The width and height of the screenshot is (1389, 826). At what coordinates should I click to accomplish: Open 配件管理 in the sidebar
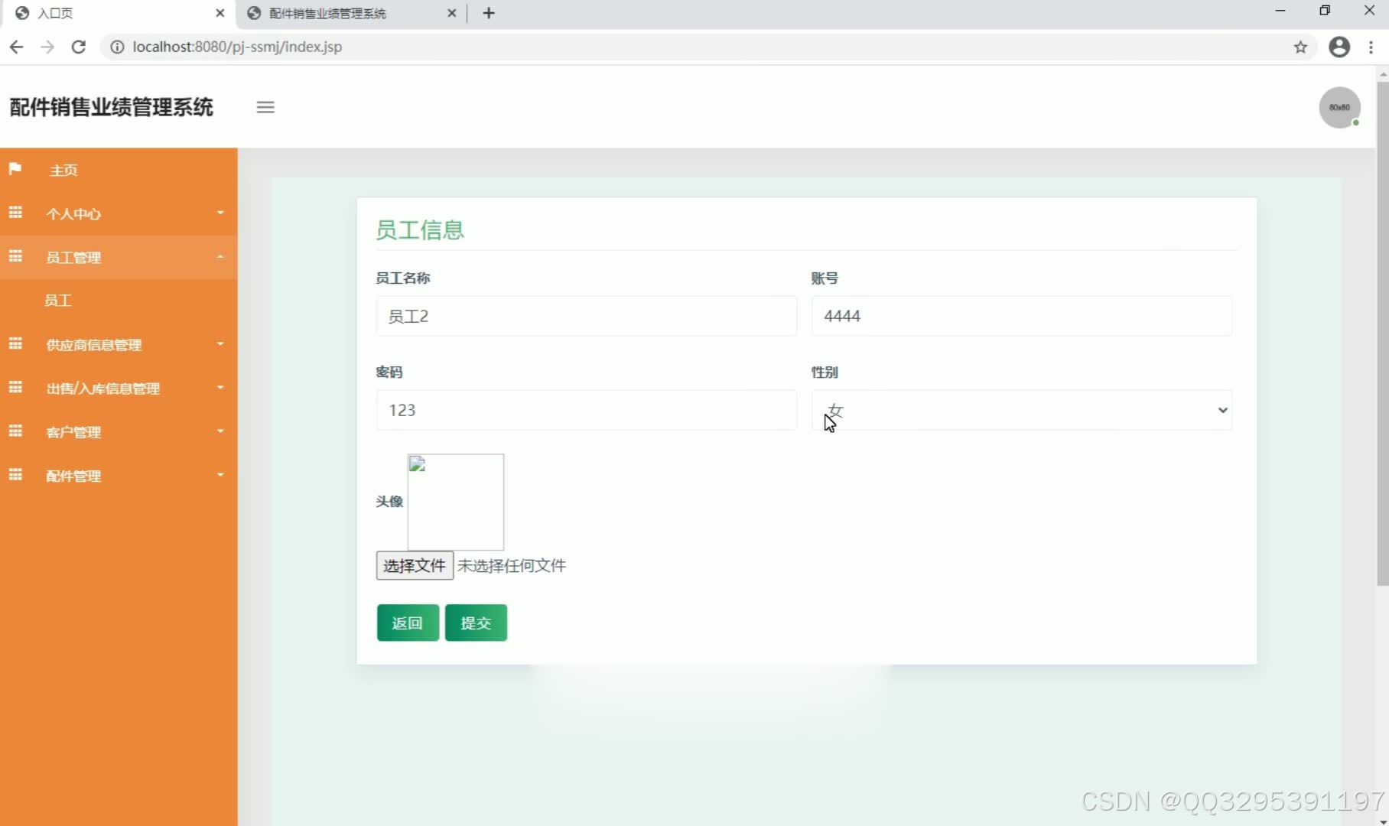coord(119,475)
